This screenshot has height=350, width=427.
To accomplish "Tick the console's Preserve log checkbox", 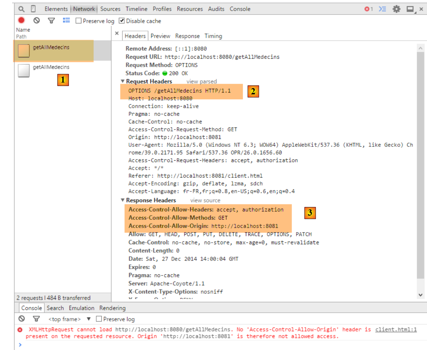I will 99,319.
